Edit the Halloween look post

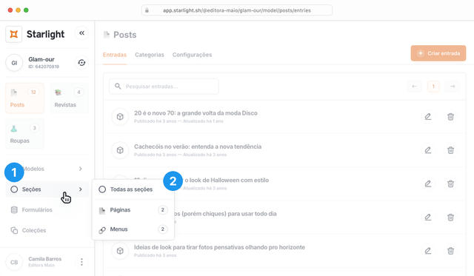[x=428, y=184]
